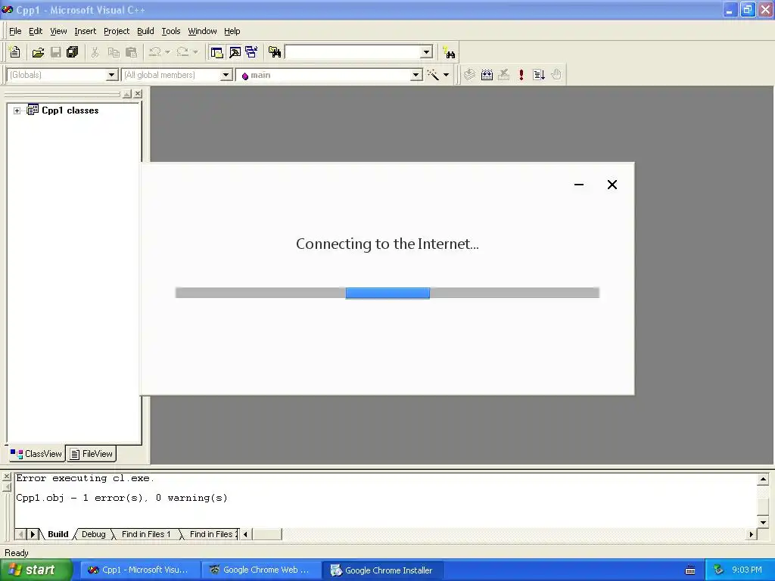Open the Window List icon
Image resolution: width=775 pixels, height=581 pixels.
point(251,52)
